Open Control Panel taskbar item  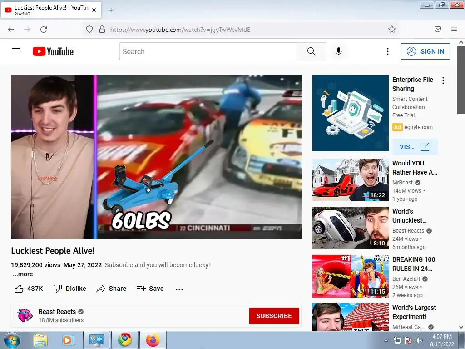(x=96, y=340)
